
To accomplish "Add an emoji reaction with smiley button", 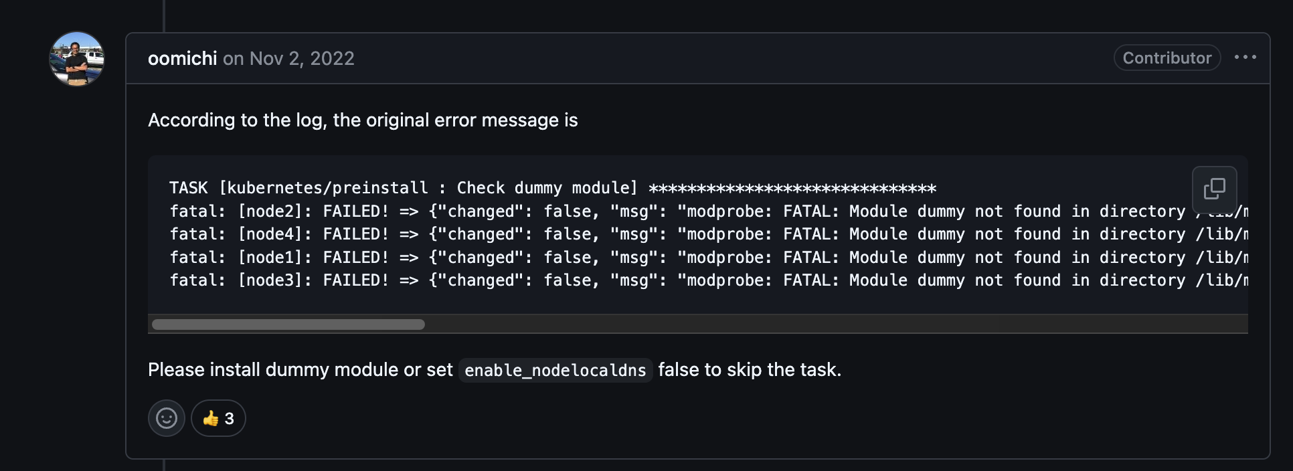I will [166, 418].
